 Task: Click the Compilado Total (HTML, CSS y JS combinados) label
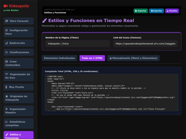tap(71, 71)
